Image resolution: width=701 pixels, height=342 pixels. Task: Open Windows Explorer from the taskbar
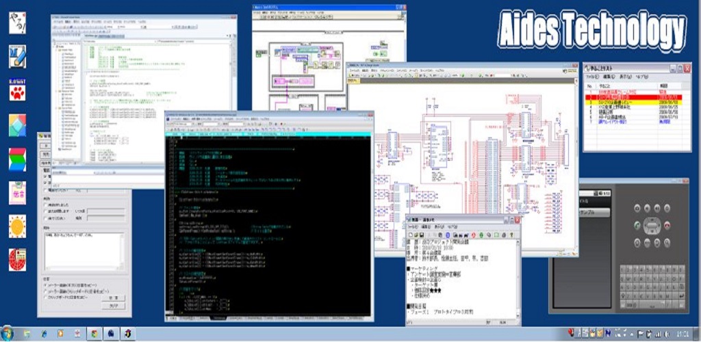click(27, 334)
